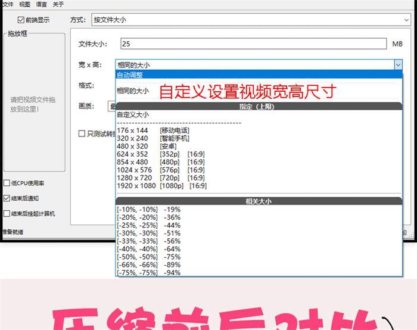Open the 语言 menu
417x330 pixels.
(x=41, y=4)
